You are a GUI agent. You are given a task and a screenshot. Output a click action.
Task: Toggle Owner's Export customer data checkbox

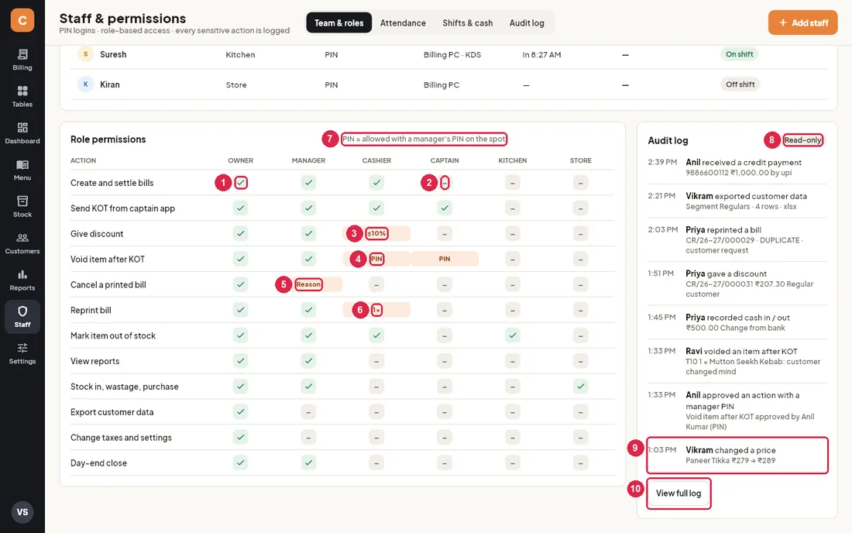[x=241, y=412]
